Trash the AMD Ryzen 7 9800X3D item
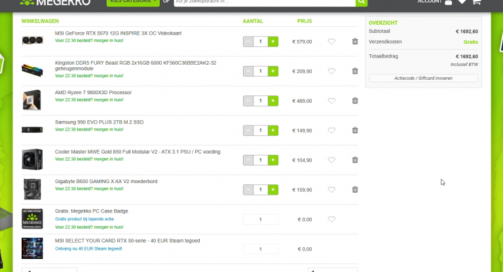Viewport: 503px width, 272px height. click(355, 101)
